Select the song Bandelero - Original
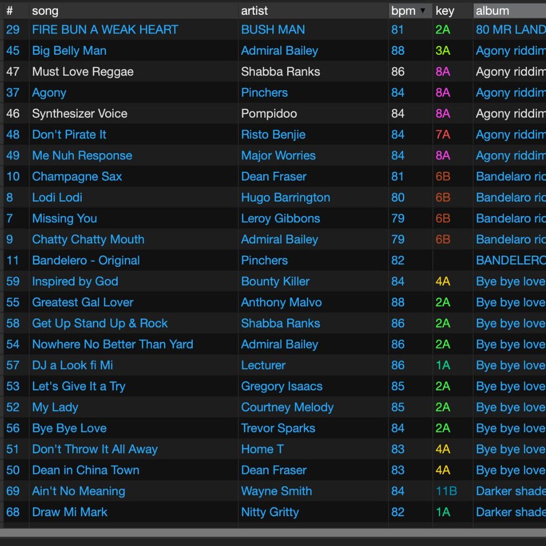 coord(86,260)
